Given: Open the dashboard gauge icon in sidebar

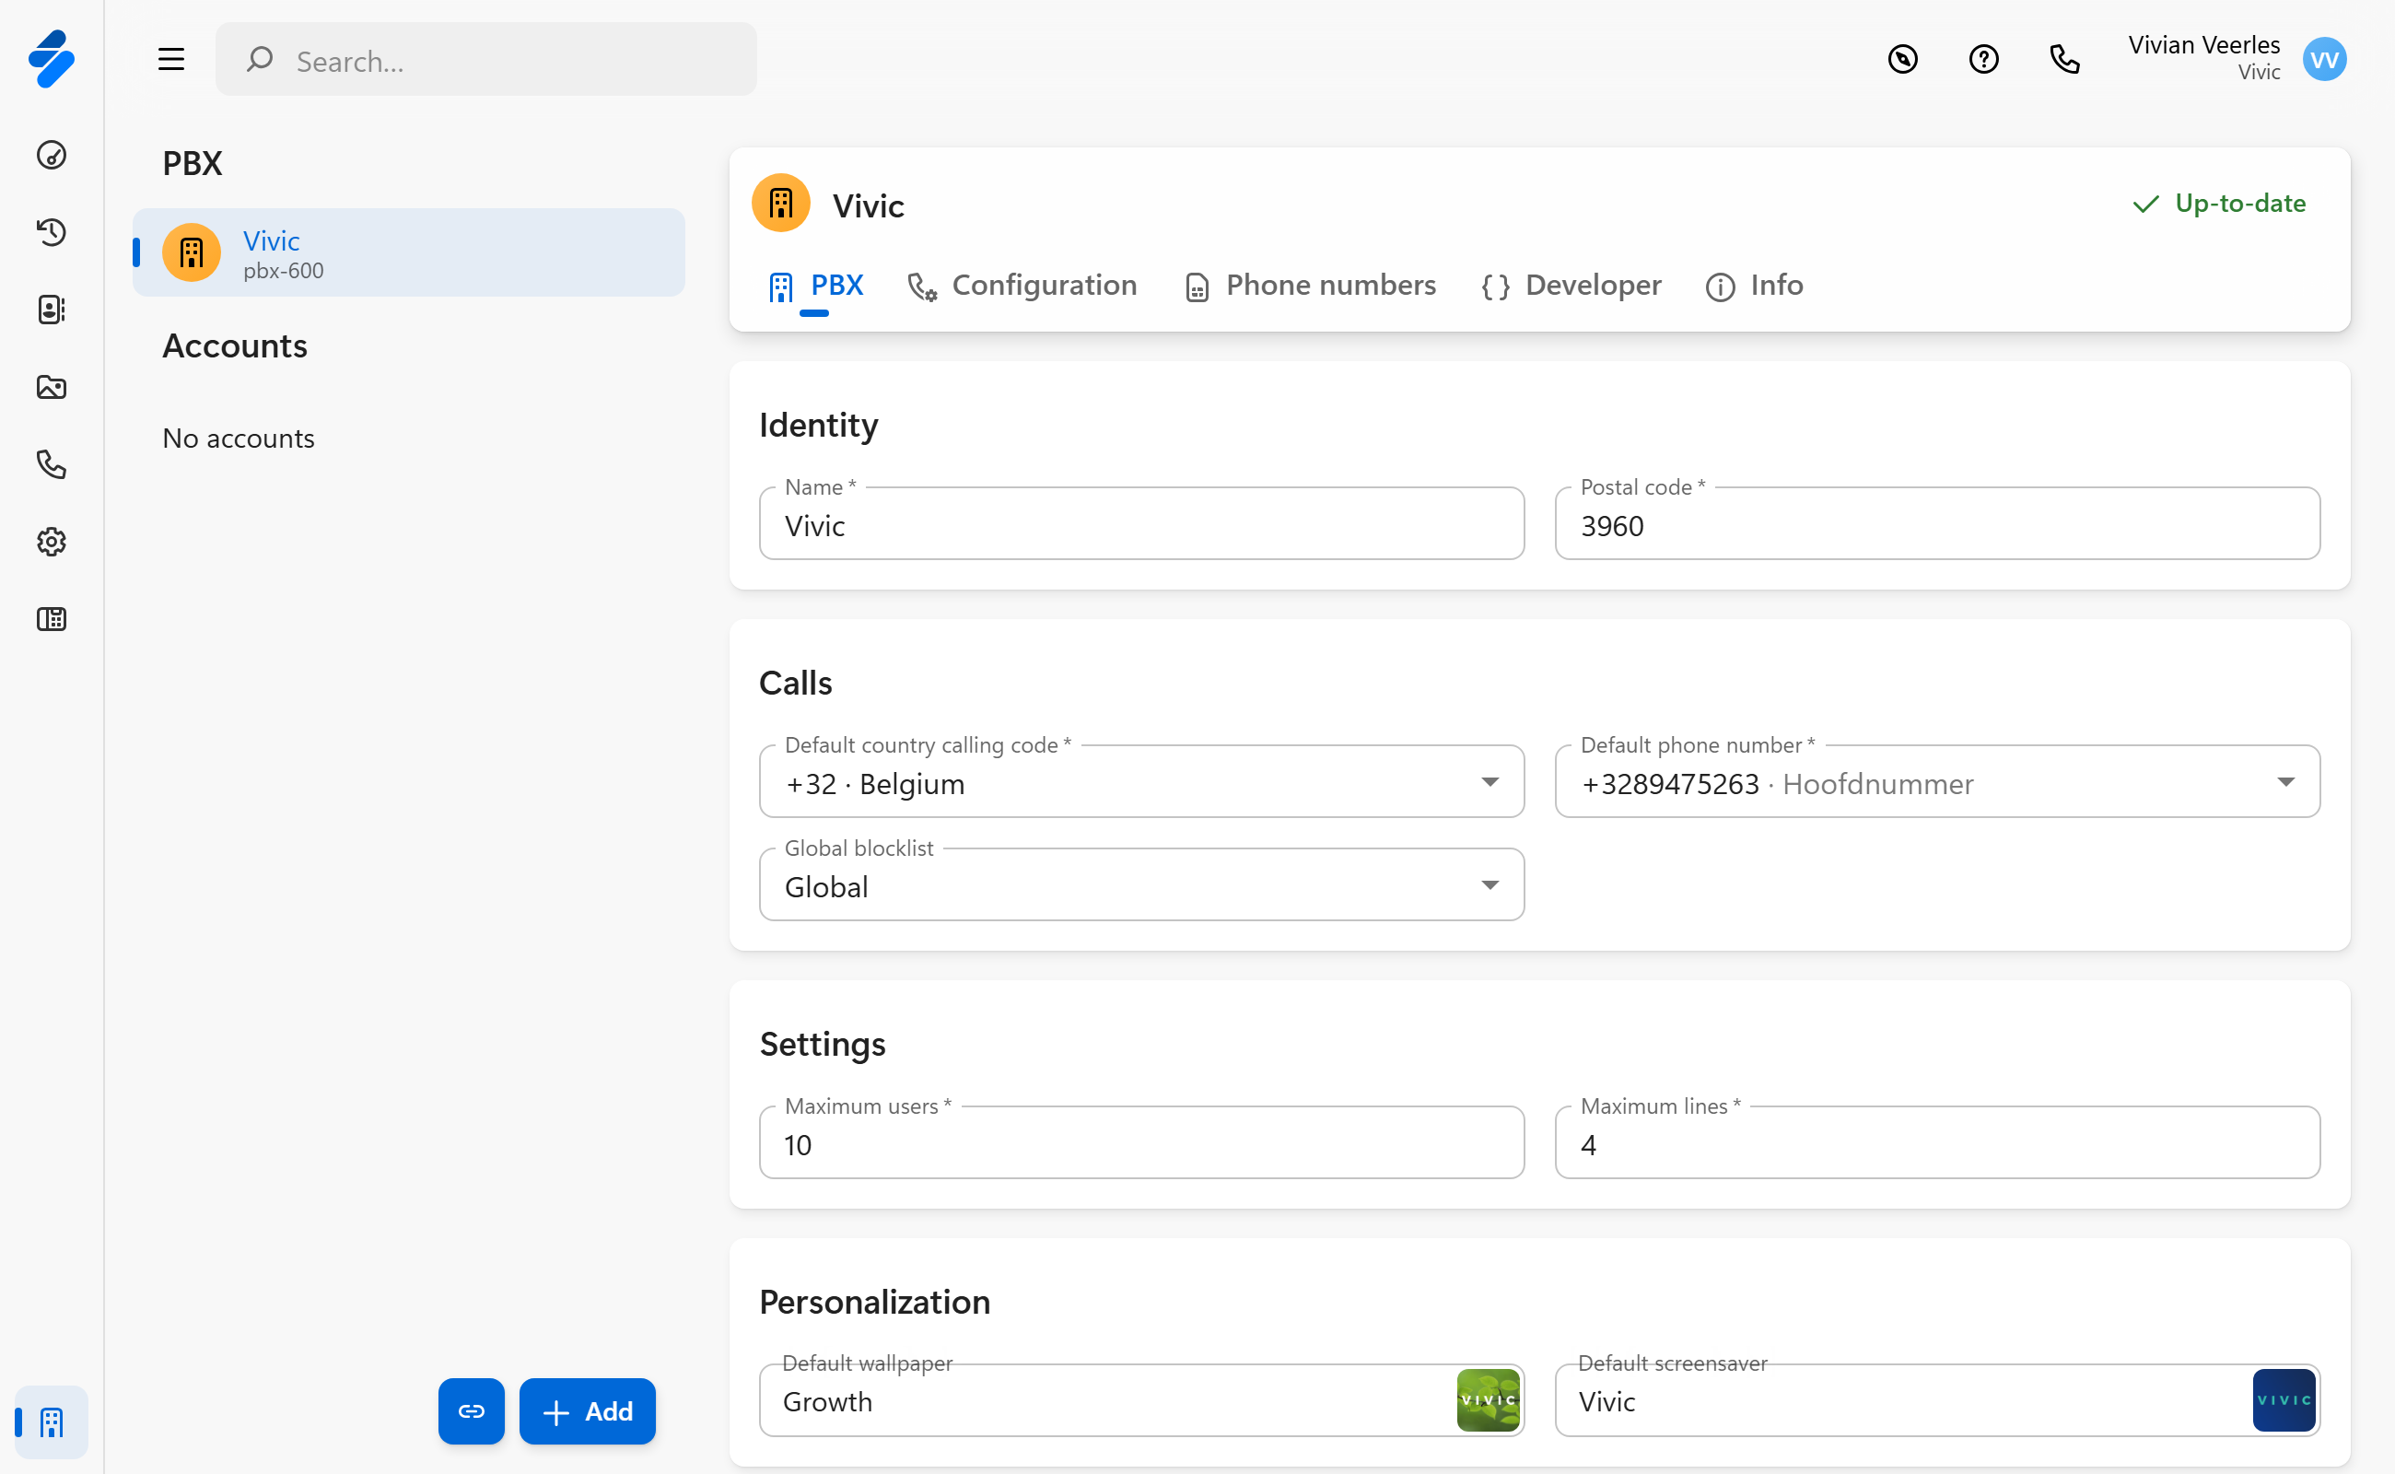Looking at the screenshot, I should point(51,155).
